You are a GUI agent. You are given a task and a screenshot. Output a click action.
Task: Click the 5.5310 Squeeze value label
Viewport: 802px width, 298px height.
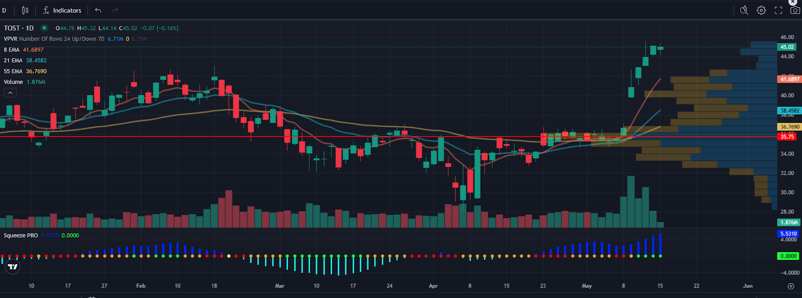click(x=788, y=233)
